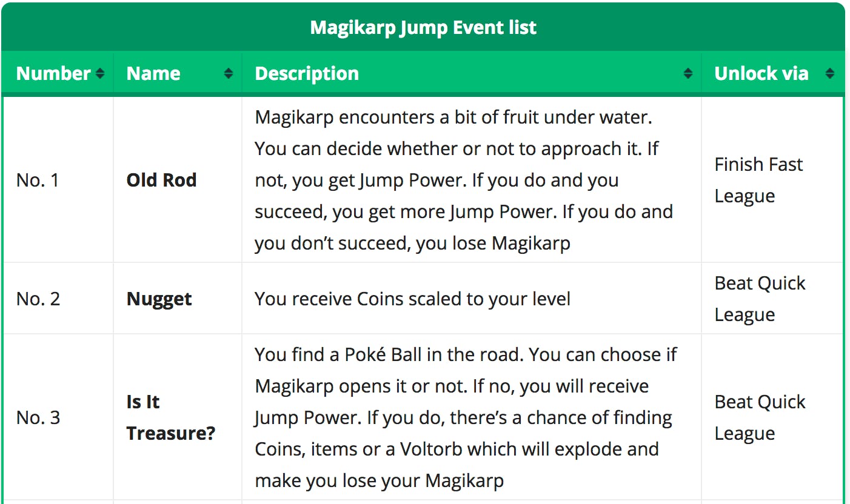Click the Description column header text
The height and width of the screenshot is (504, 850).
tap(307, 74)
